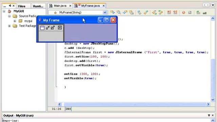Click the code line first.setVisible(true);
Viewport: 217px width, 122px height.
(86, 65)
